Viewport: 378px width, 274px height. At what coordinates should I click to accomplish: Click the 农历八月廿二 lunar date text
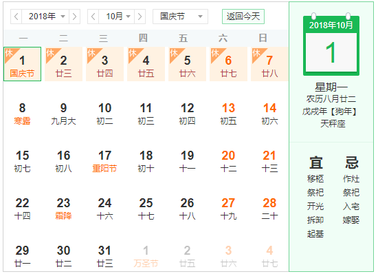[x=331, y=99]
